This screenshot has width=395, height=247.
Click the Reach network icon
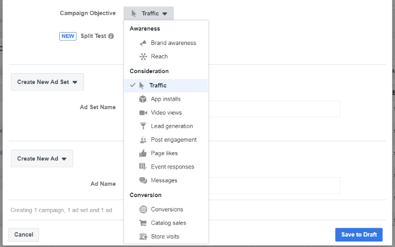[x=143, y=56]
